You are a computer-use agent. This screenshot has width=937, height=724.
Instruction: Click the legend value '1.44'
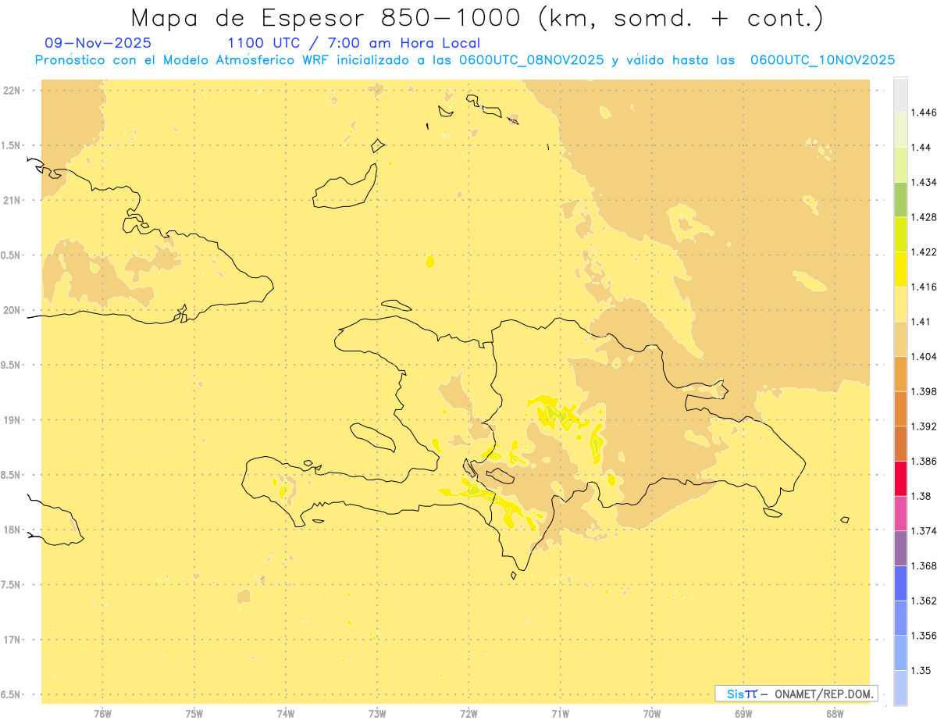coord(922,148)
